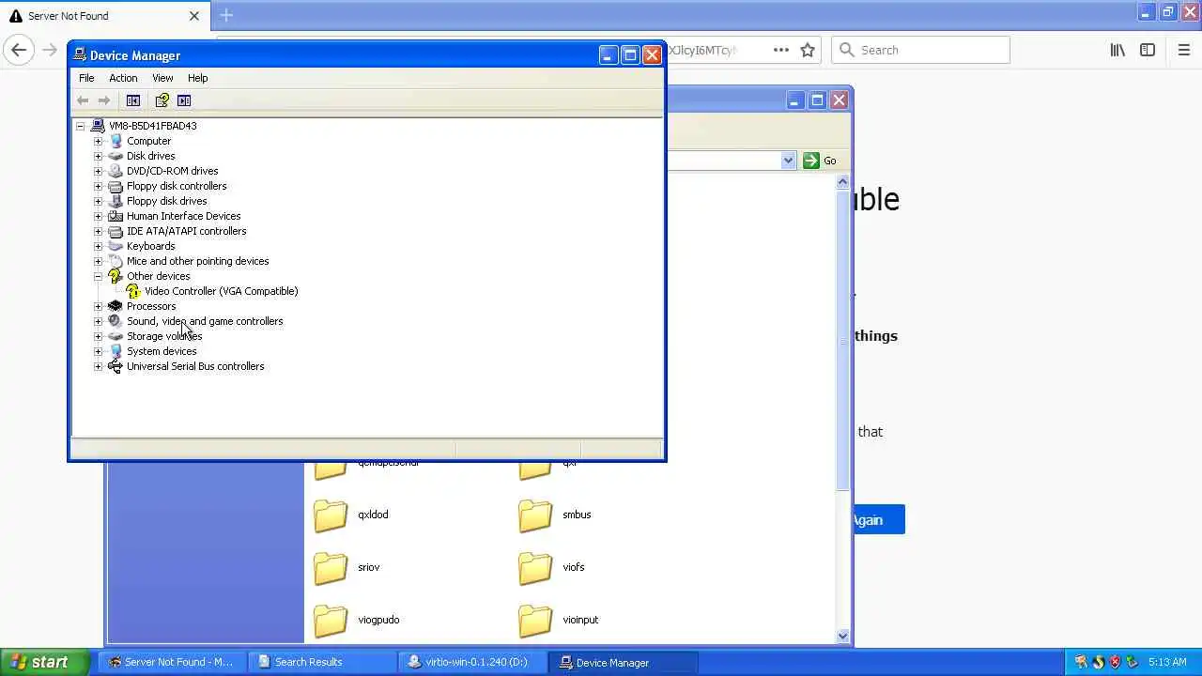Expand the System devices node
Image resolution: width=1202 pixels, height=676 pixels.
[x=98, y=351]
